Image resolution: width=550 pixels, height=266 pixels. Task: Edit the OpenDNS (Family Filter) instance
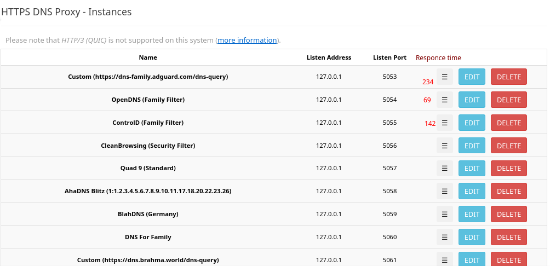tap(472, 100)
